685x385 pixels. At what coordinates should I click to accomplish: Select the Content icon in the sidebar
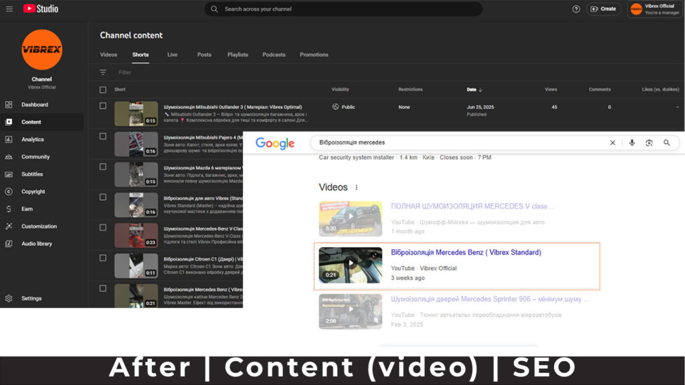(9, 122)
